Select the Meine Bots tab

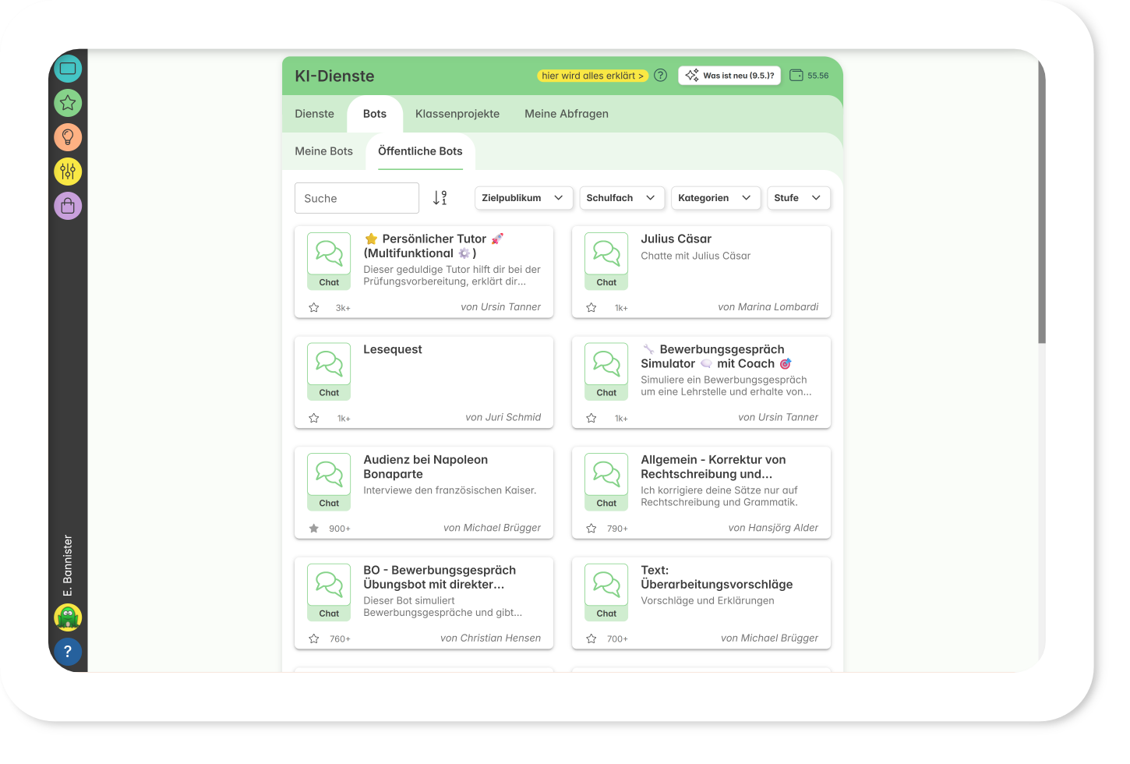[x=323, y=151]
